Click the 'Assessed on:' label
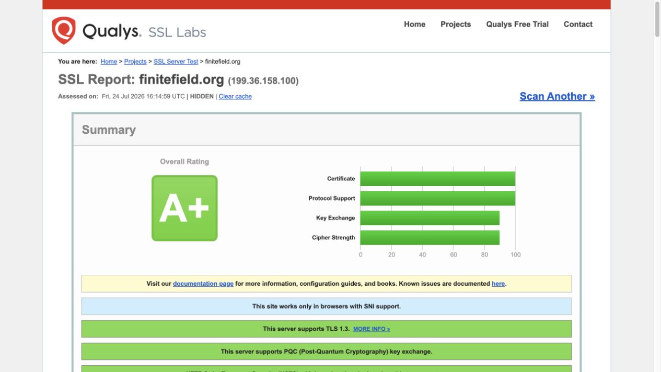This screenshot has height=372, width=661. tap(78, 96)
